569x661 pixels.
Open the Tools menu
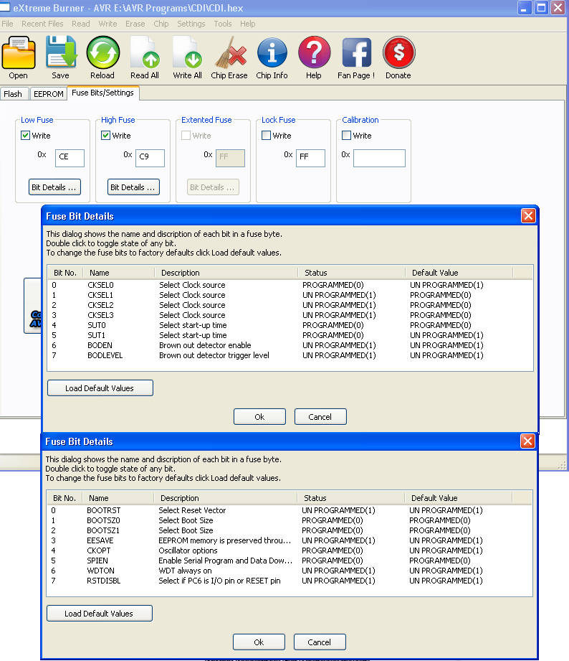coord(223,24)
